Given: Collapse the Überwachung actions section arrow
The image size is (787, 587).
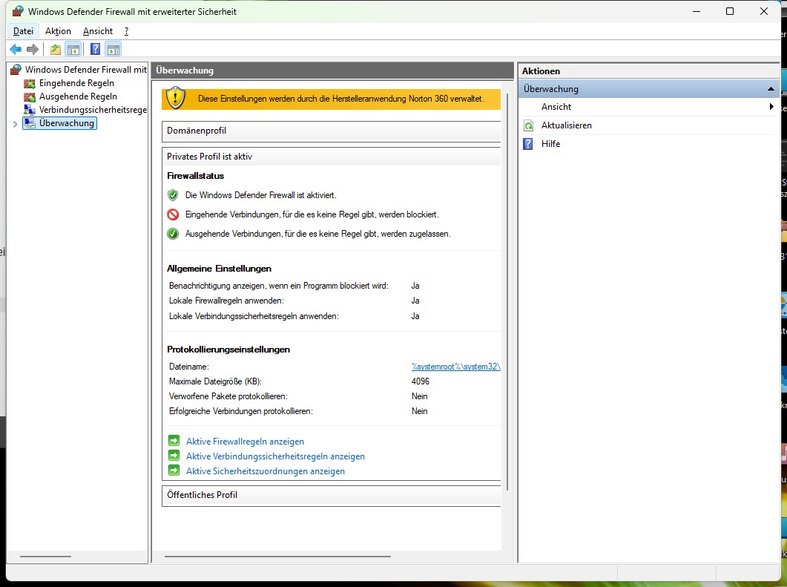Looking at the screenshot, I should tap(771, 89).
